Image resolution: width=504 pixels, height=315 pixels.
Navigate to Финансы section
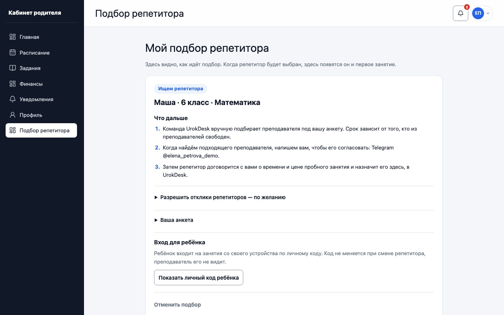(41, 84)
